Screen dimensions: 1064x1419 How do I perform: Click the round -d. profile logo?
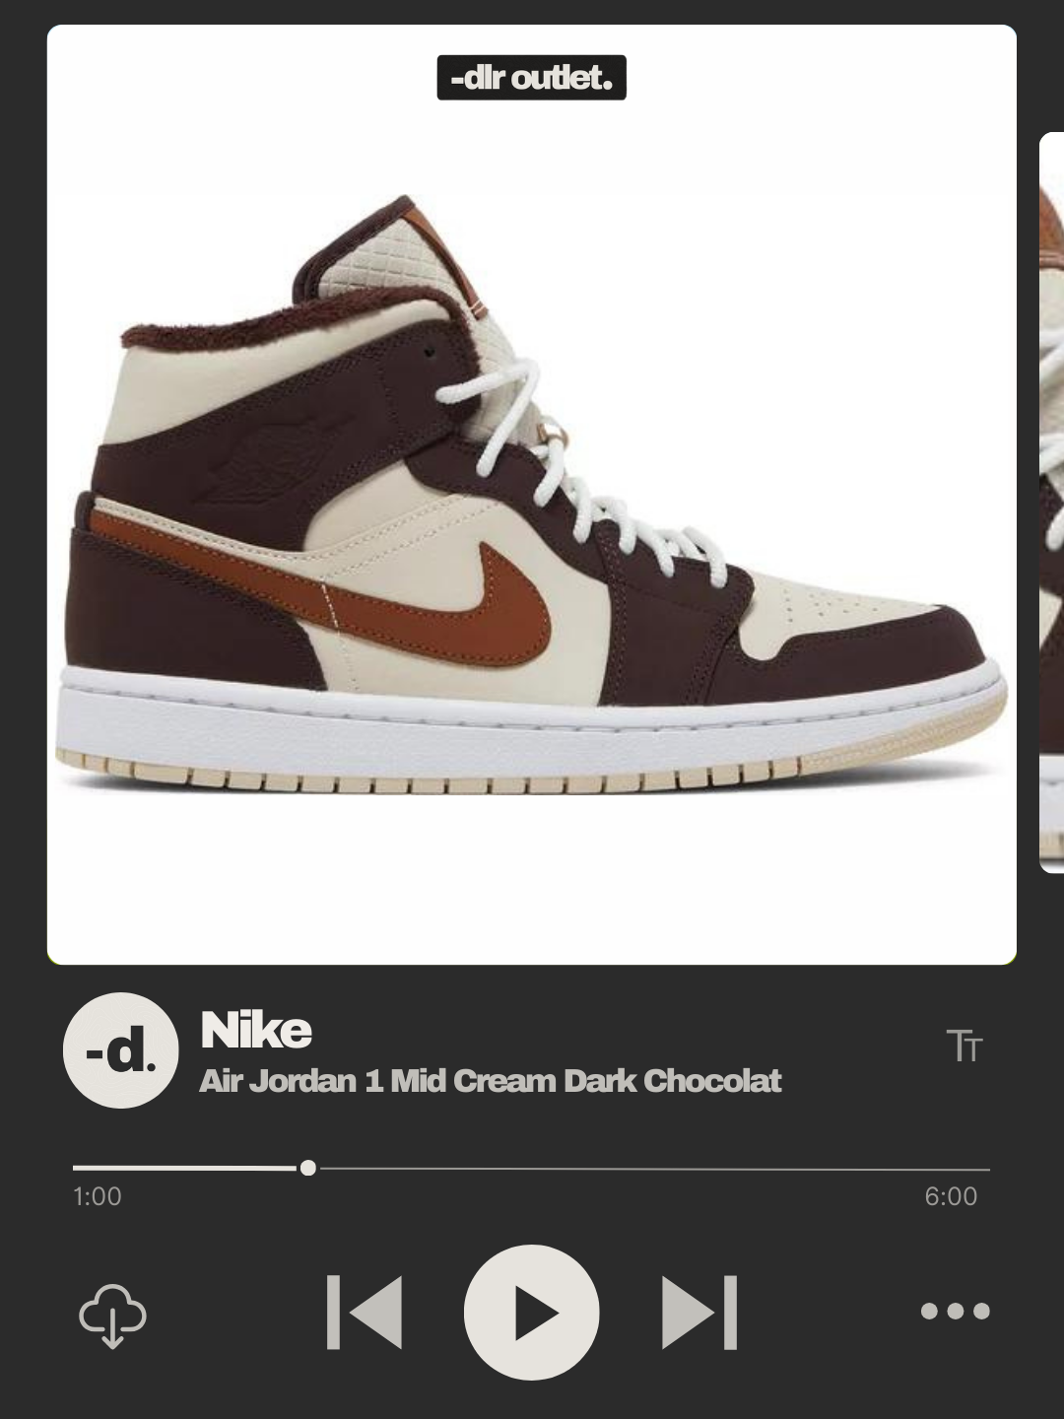pyautogui.click(x=121, y=1050)
